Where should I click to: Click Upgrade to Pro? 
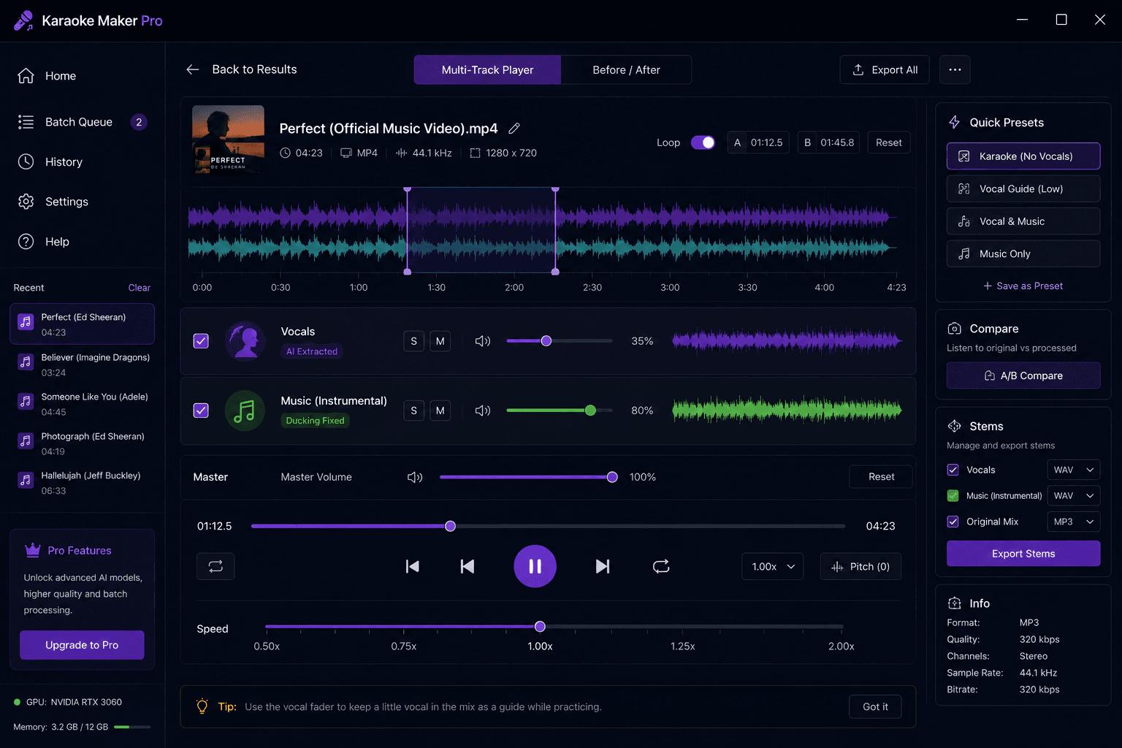(x=82, y=645)
